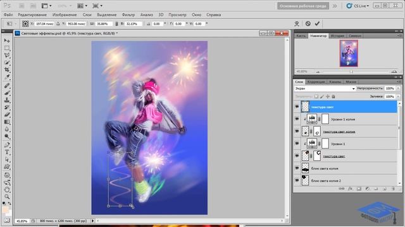The height and width of the screenshot is (227, 405).
Task: Select the Custom Shape tool
Action: [7, 166]
